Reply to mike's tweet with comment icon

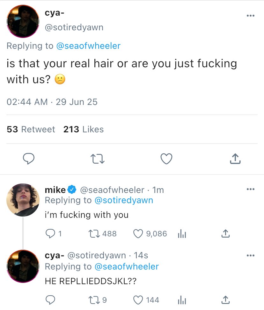(50, 234)
